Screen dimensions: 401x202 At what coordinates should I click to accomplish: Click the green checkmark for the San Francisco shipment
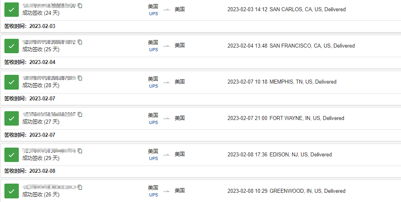[x=12, y=46]
